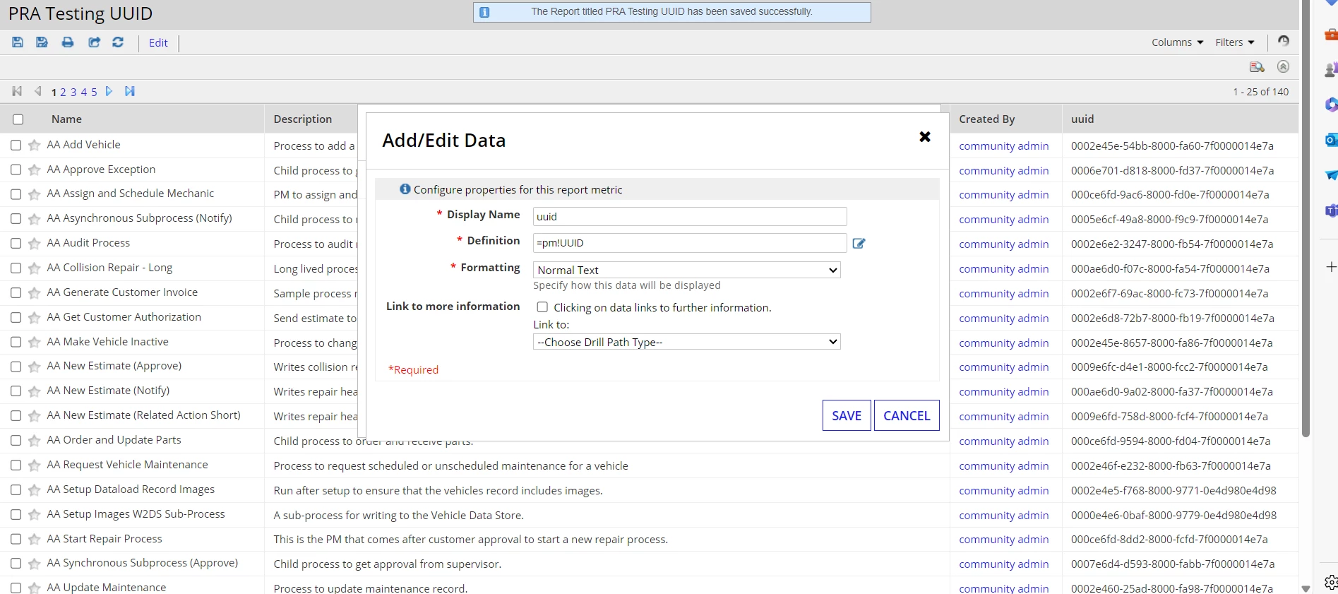Star the AA Approve Exception process

point(34,170)
